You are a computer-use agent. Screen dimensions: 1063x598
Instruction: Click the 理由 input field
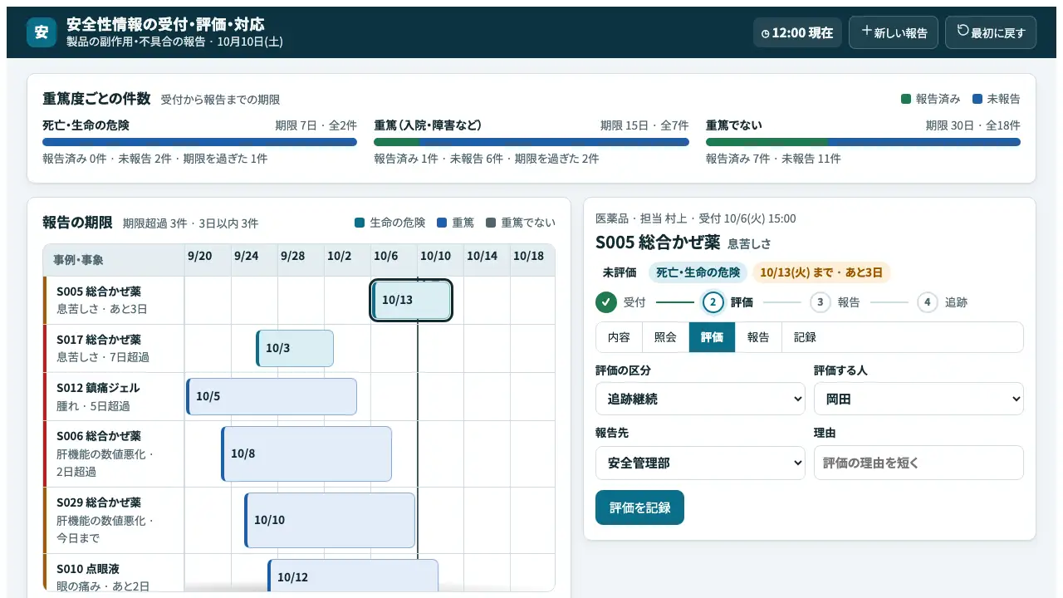tap(918, 463)
